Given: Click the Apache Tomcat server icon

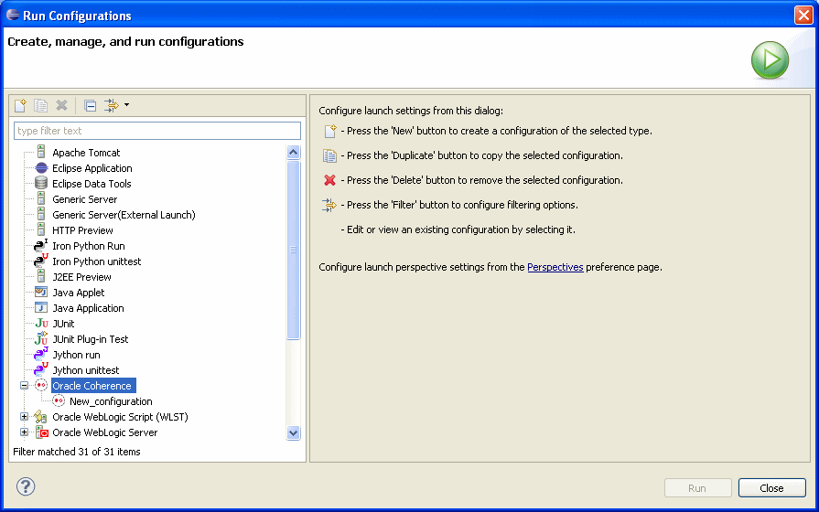Looking at the screenshot, I should pos(41,153).
